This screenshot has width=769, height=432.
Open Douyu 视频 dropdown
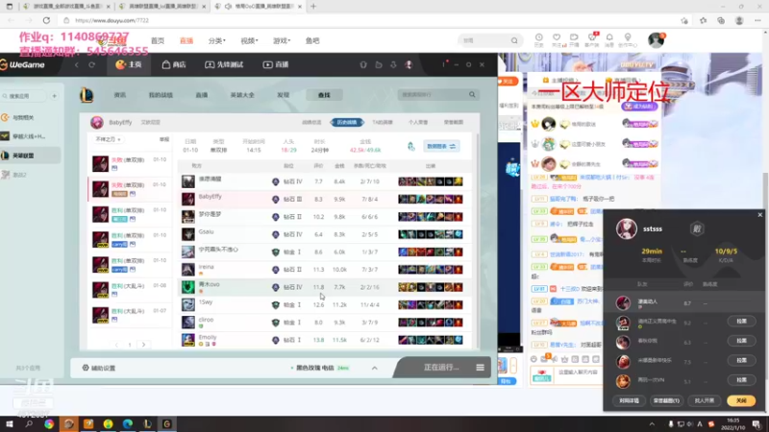249,40
